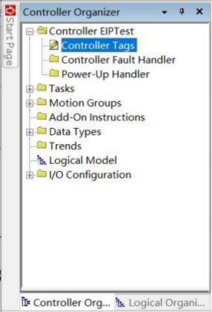The image size is (212, 312).
Task: Expand the I/O Configuration folder
Action: [30, 175]
